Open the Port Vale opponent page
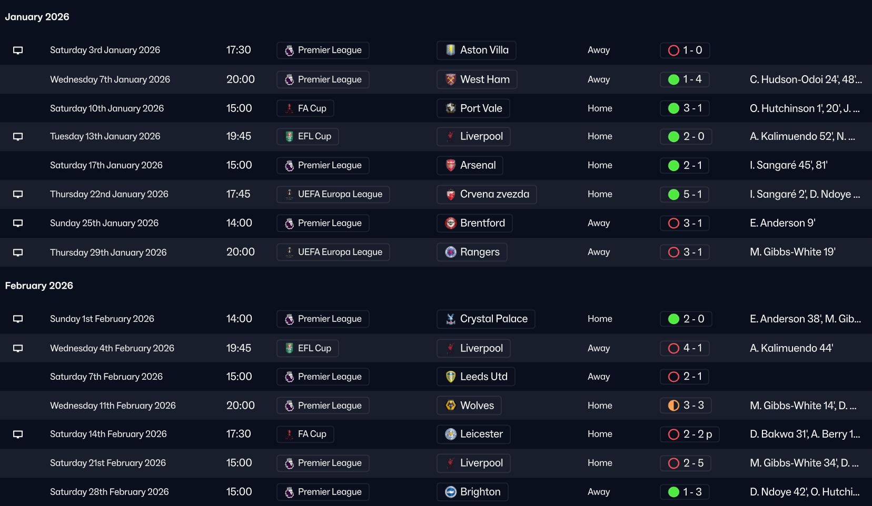The height and width of the screenshot is (506, 872). (473, 108)
